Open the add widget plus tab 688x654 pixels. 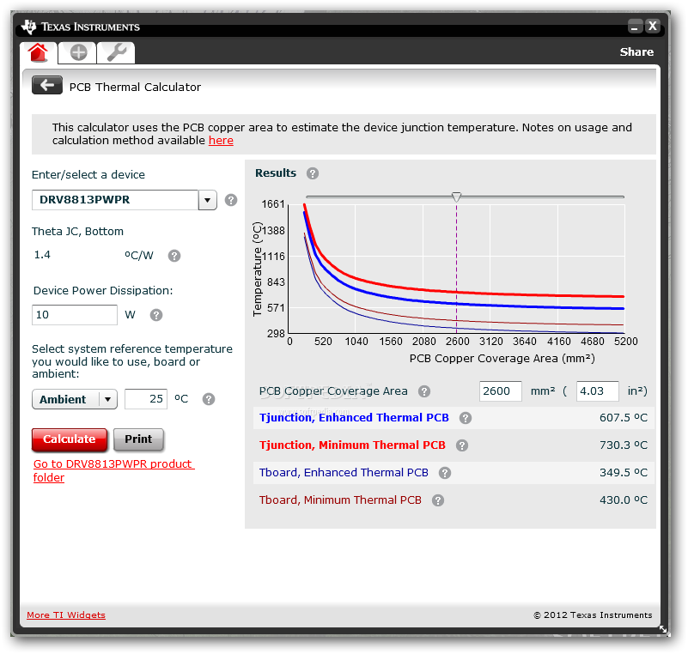point(77,53)
